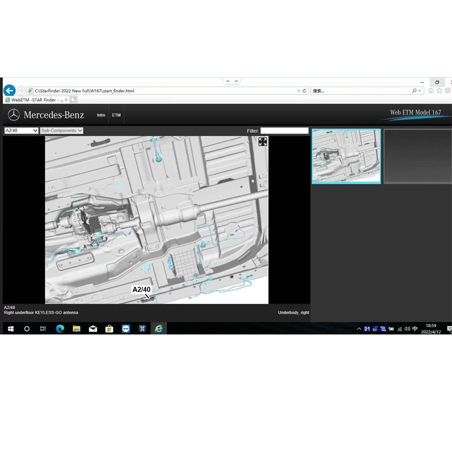This screenshot has width=452, height=452.
Task: Click the Mercedes-Benz star logo
Action: point(14,115)
